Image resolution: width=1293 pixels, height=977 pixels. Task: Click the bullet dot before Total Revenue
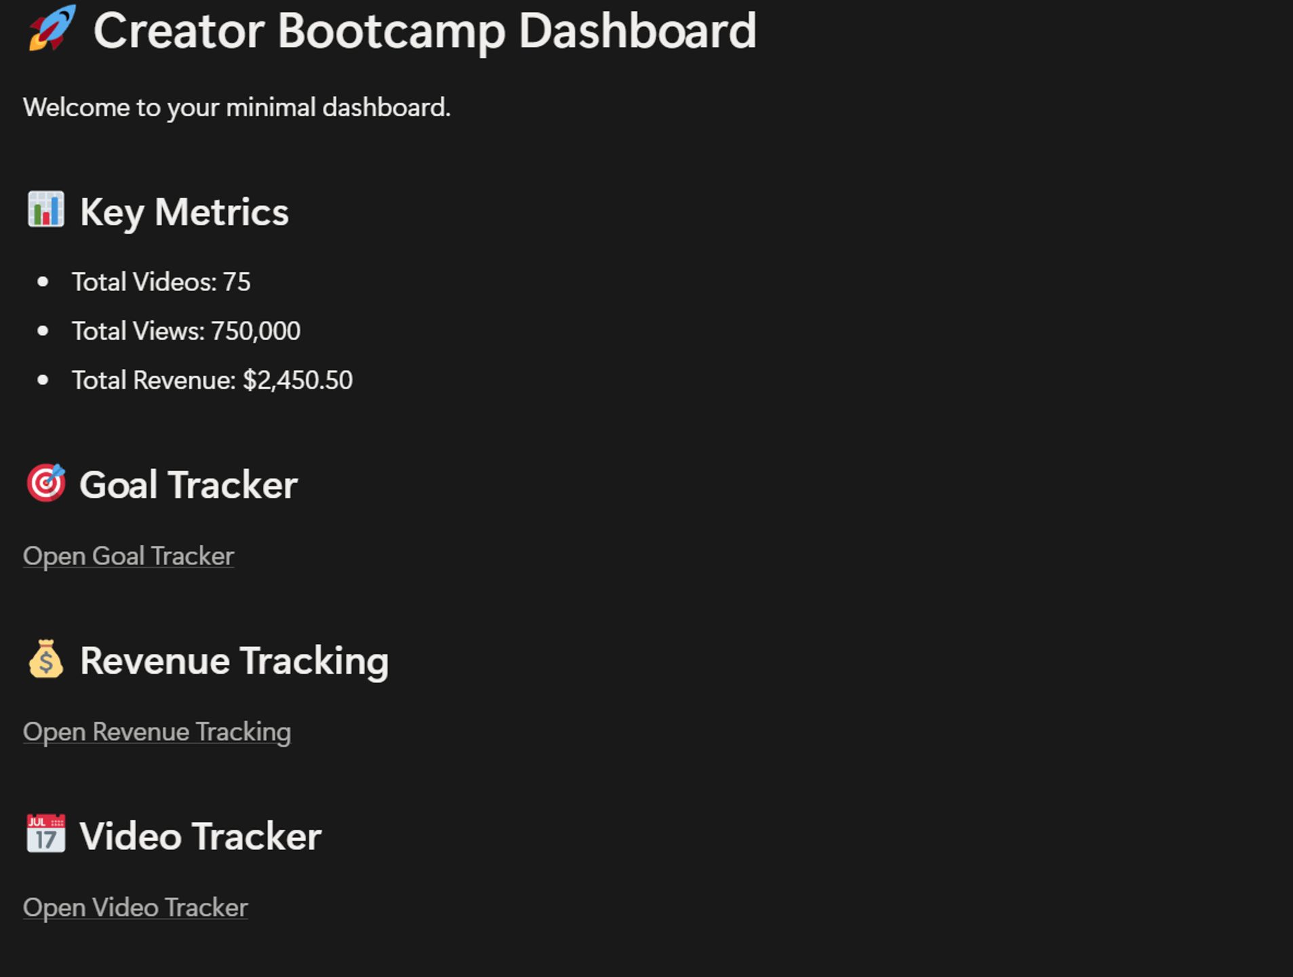[x=43, y=381]
